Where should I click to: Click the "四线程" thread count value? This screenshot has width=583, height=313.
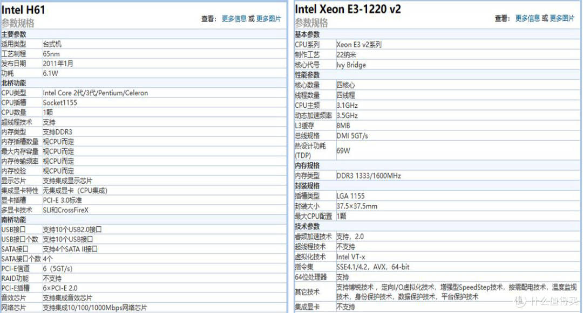pos(346,95)
